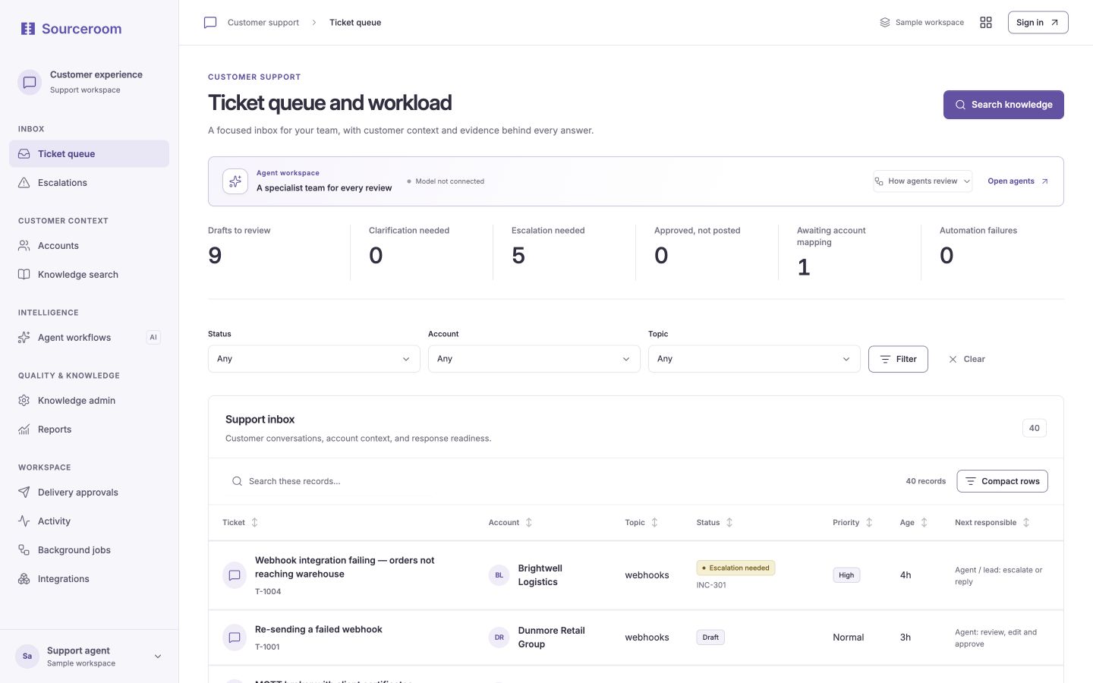This screenshot has height=683, width=1093.
Task: Open the Account filter dropdown
Action: [x=534, y=359]
